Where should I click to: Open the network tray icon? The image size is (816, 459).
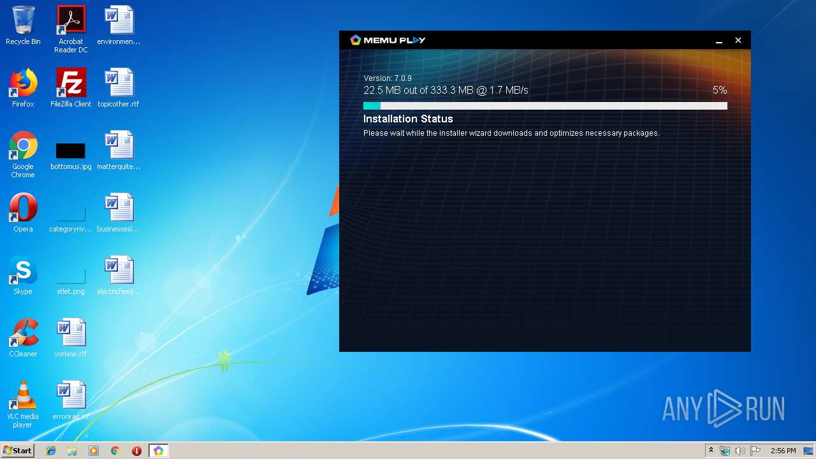pos(725,451)
